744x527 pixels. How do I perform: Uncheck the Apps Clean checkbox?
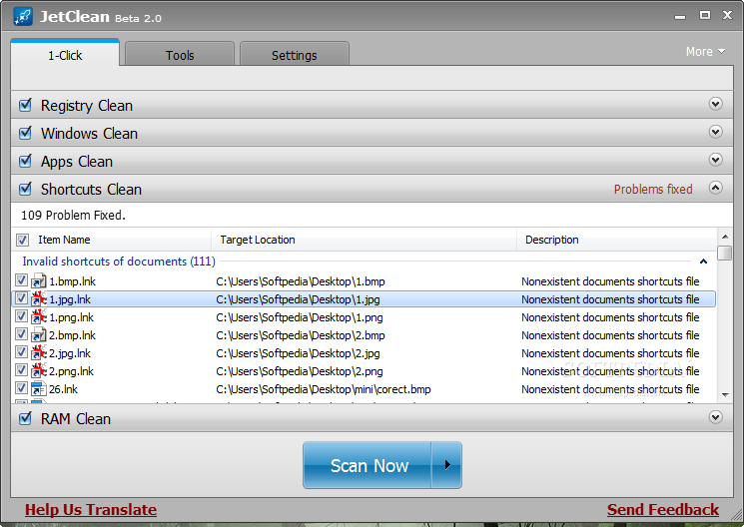pyautogui.click(x=25, y=161)
